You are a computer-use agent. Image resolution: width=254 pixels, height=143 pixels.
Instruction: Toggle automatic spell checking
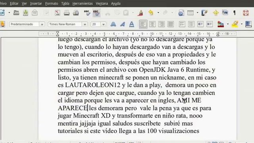pos(96,13)
